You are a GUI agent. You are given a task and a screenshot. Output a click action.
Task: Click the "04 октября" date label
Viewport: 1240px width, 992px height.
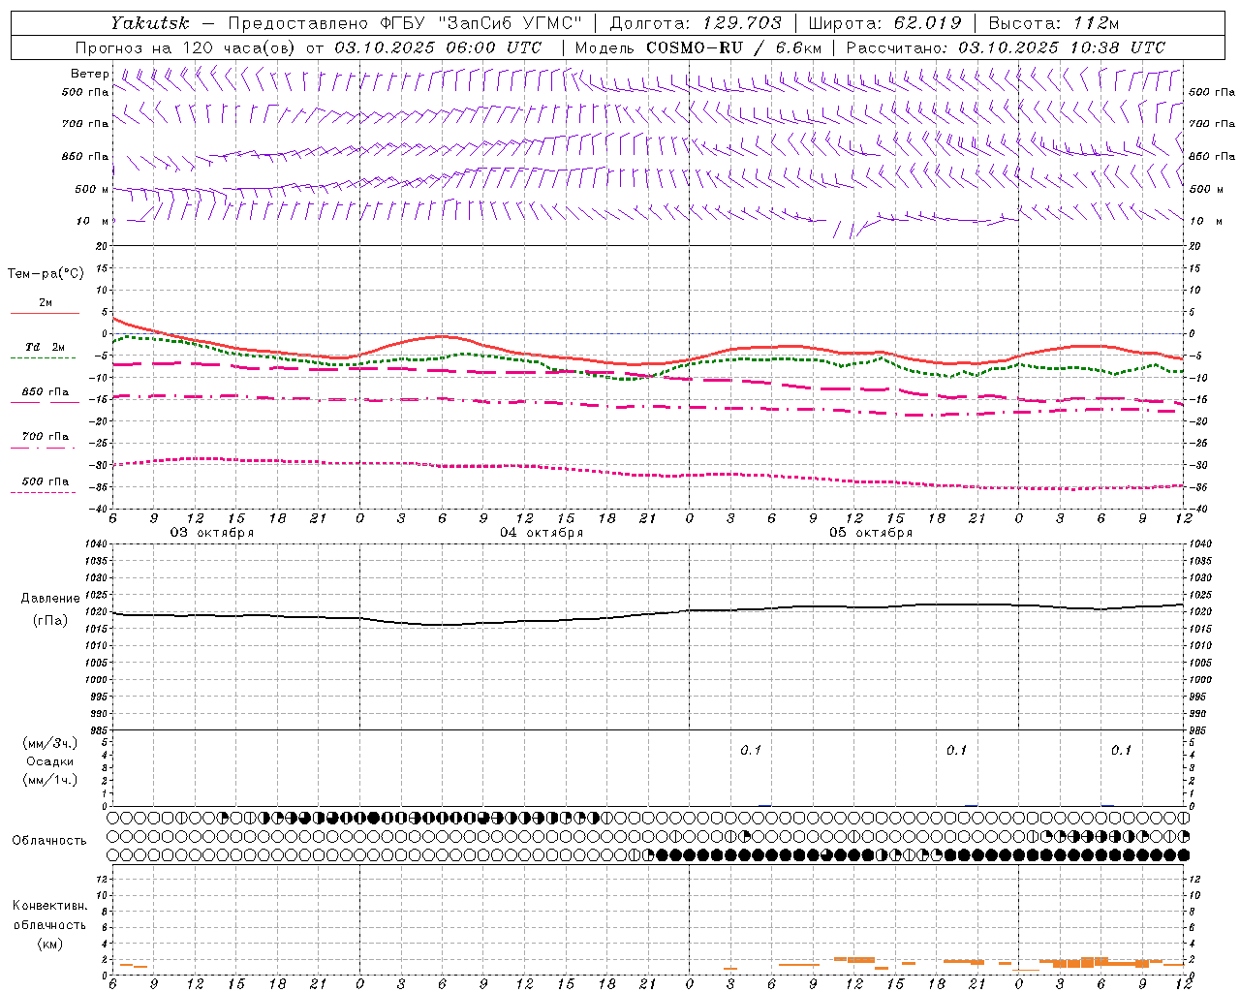(x=542, y=533)
